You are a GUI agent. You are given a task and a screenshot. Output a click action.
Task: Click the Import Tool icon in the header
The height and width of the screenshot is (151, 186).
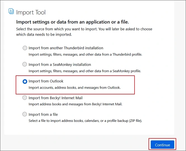pyautogui.click(x=11, y=11)
